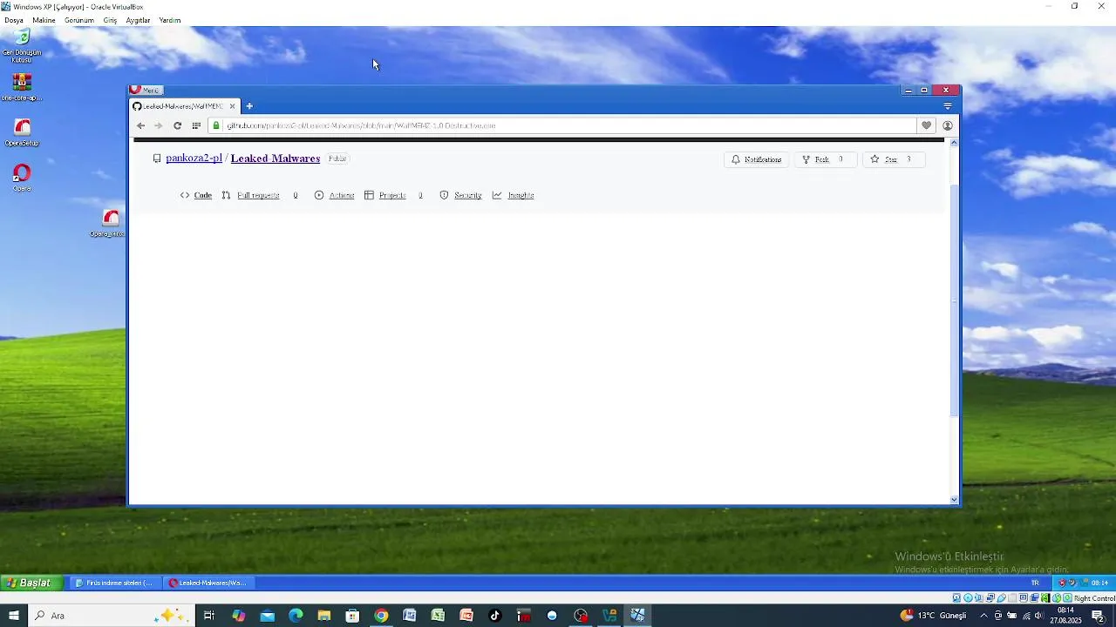Close the Leaked-Malwares browser tab
The width and height of the screenshot is (1116, 627).
click(x=233, y=106)
